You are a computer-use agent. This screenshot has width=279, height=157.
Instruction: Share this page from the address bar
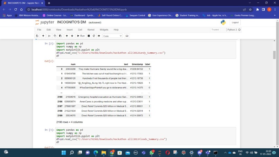(244, 9)
